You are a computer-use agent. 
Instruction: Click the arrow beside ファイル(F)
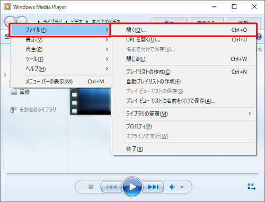point(107,30)
